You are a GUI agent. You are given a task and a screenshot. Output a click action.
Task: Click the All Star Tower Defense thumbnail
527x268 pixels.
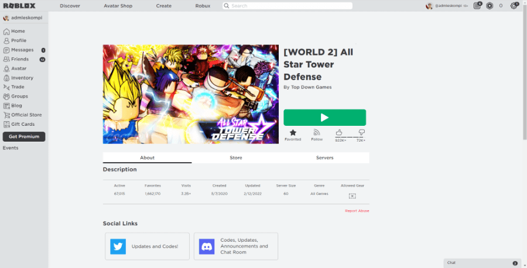point(190,94)
